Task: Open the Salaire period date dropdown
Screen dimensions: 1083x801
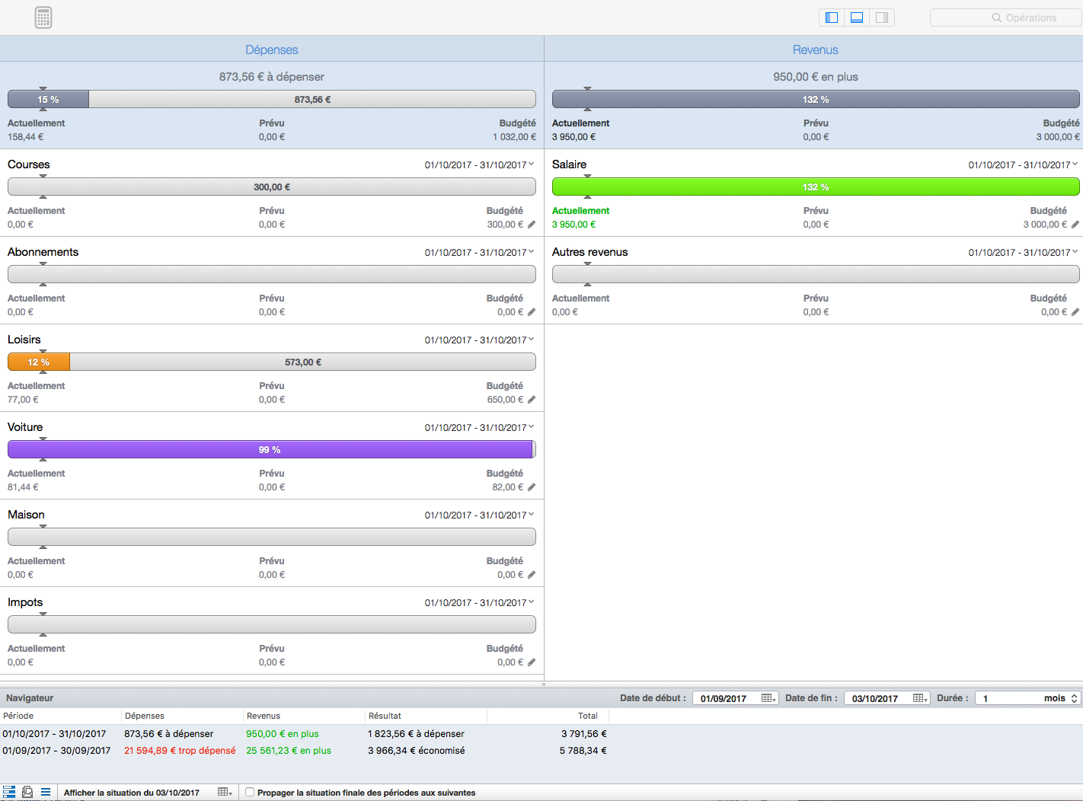Action: click(1075, 164)
